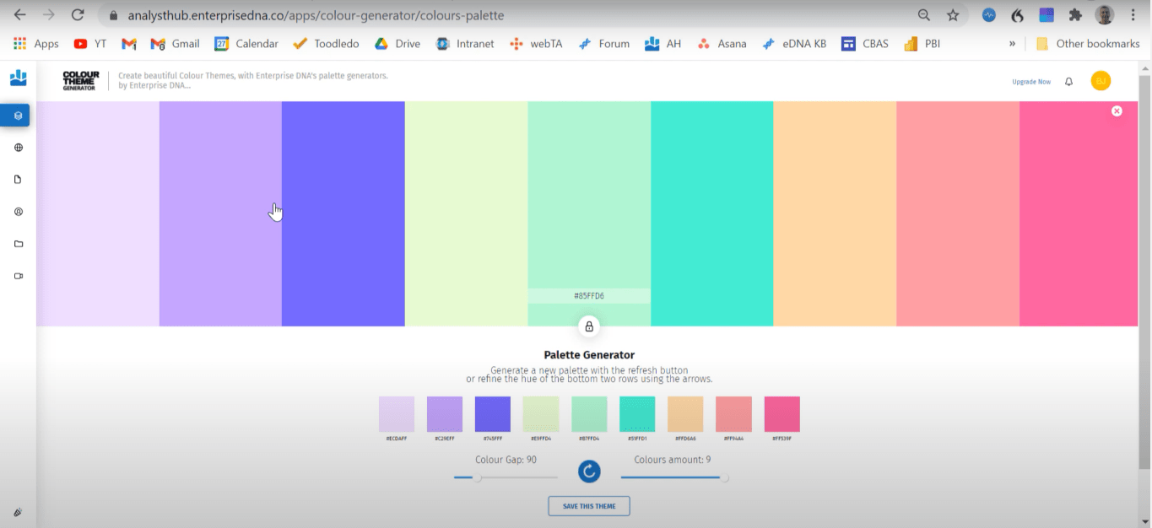The height and width of the screenshot is (528, 1152).
Task: Click the #85FFD6 hex code label
Action: coord(589,296)
